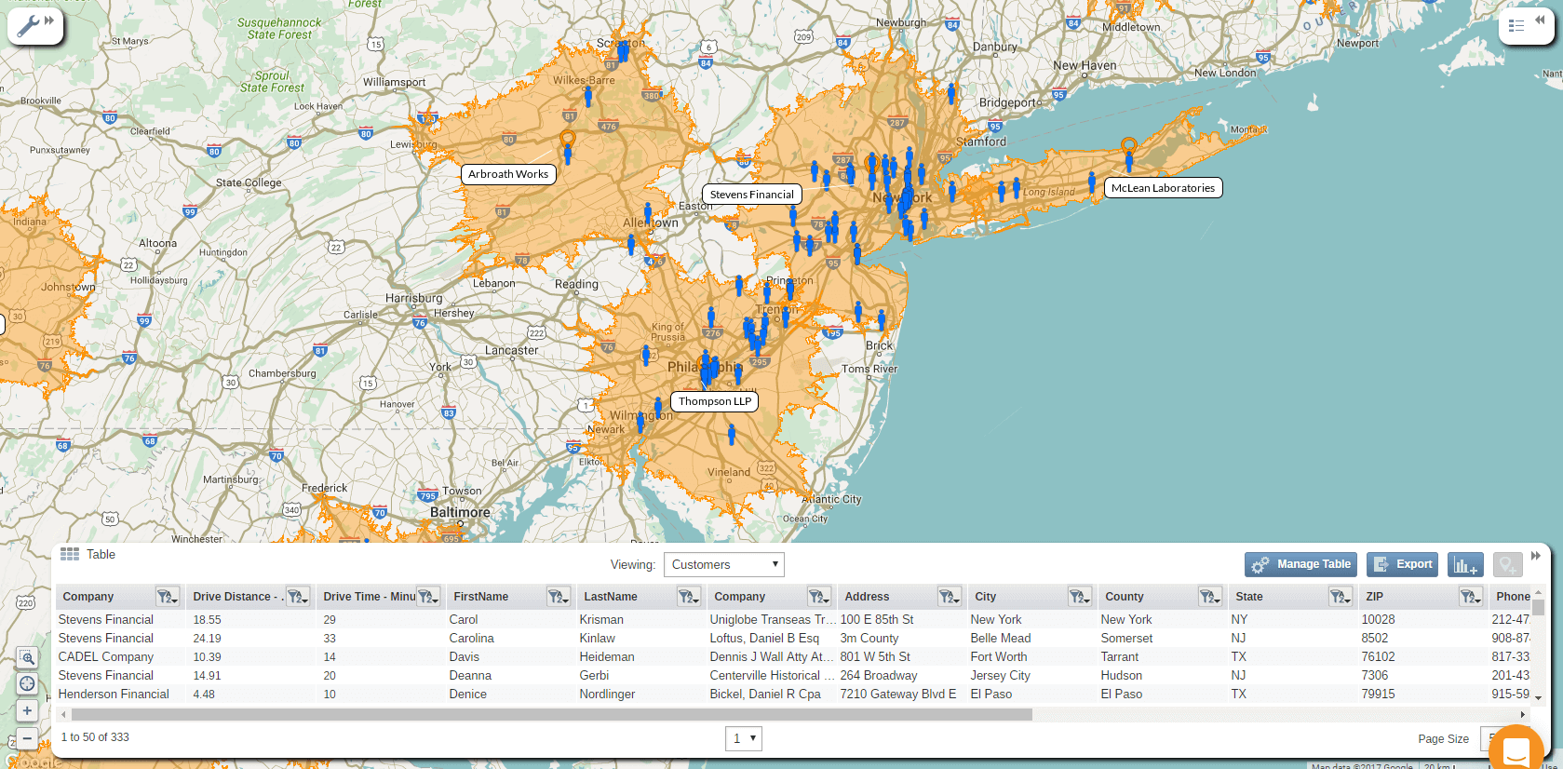Viewport: 1563px width, 769px height.
Task: Click the Table grid icon
Action: coord(70,554)
